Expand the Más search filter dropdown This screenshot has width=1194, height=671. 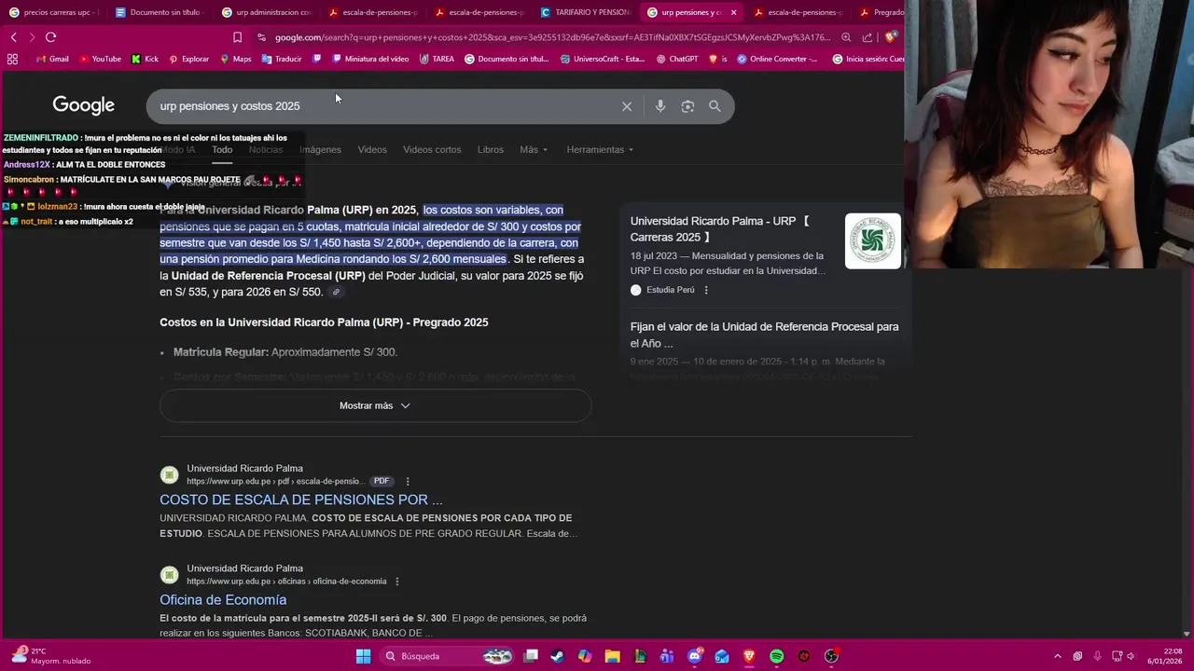point(534,149)
